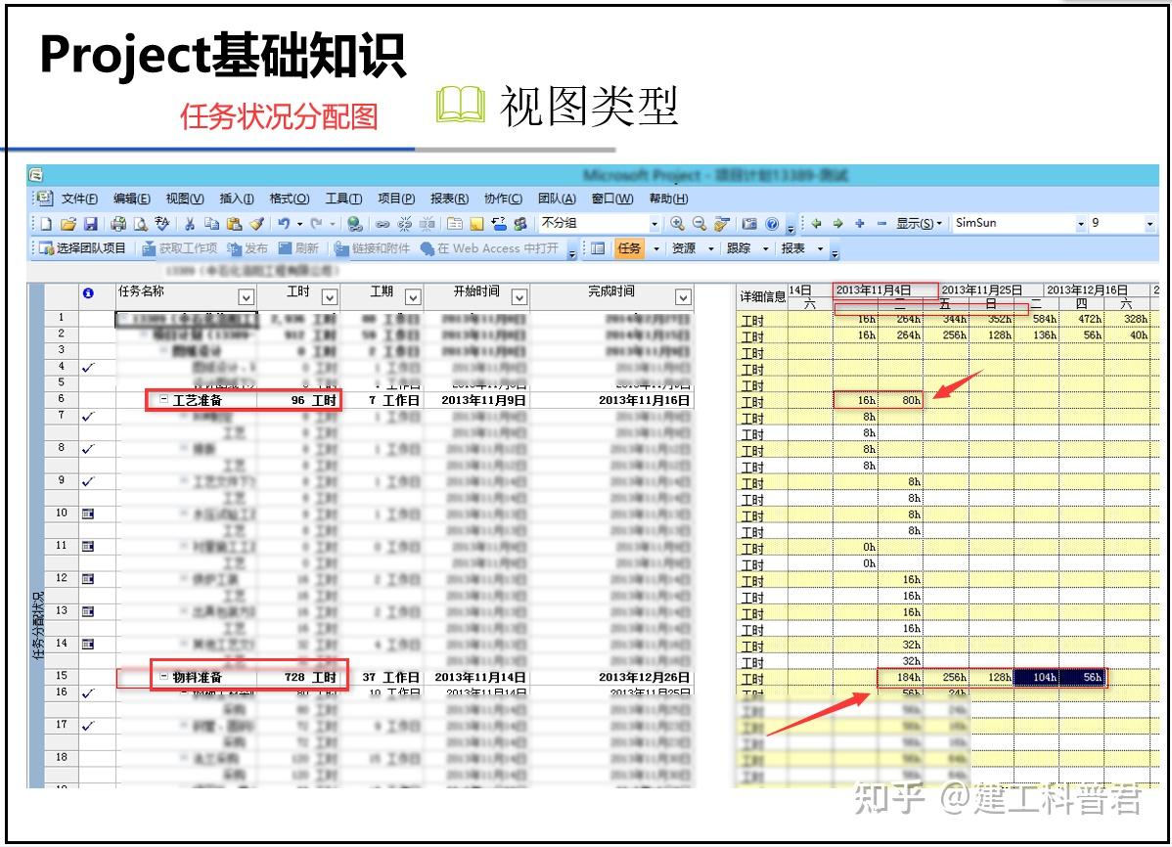The height and width of the screenshot is (847, 1172).
Task: Toggle the Project Guide pane icon
Action: coord(598,248)
